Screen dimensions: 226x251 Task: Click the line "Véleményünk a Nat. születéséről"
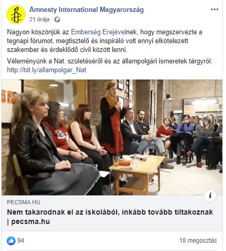pos(109,61)
